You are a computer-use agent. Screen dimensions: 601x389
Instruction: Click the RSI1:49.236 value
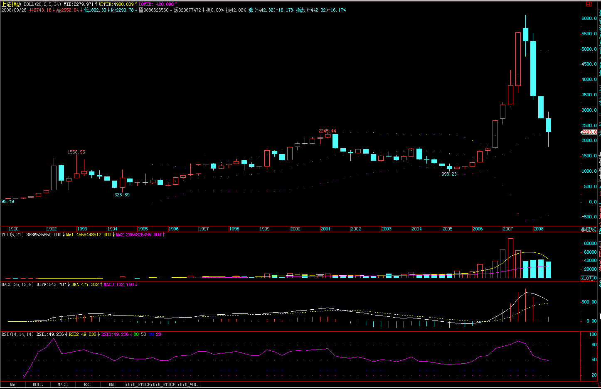[50, 334]
